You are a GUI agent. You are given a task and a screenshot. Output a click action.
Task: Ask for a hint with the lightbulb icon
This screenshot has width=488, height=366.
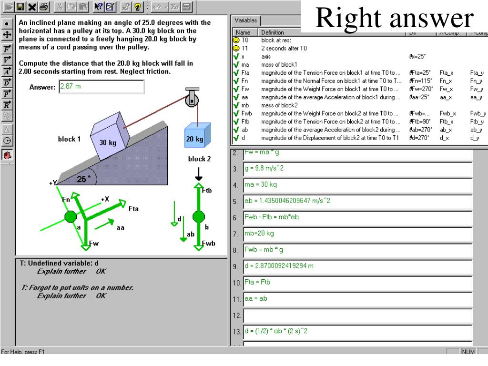tap(138, 7)
